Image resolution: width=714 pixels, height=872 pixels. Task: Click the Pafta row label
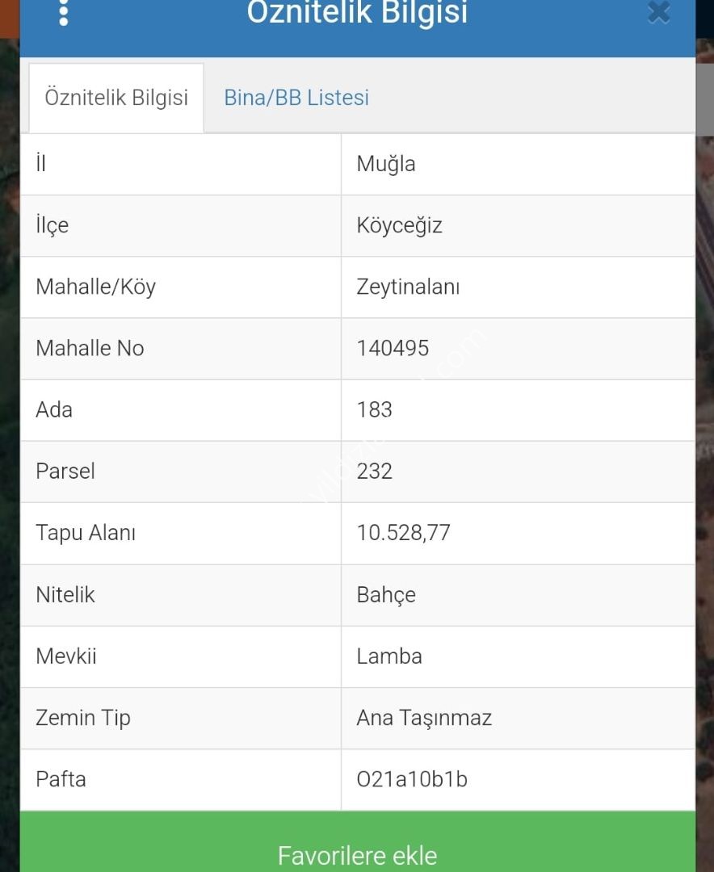tap(61, 779)
